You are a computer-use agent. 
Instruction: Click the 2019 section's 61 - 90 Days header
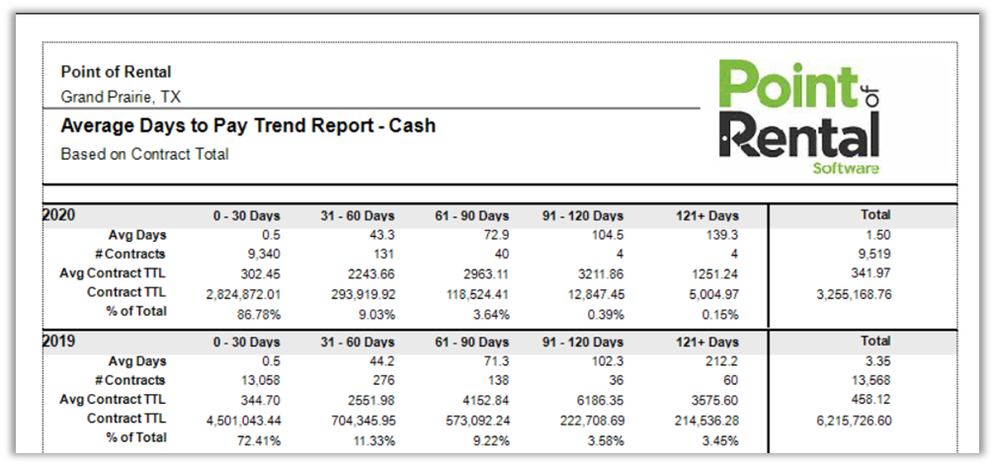471,342
